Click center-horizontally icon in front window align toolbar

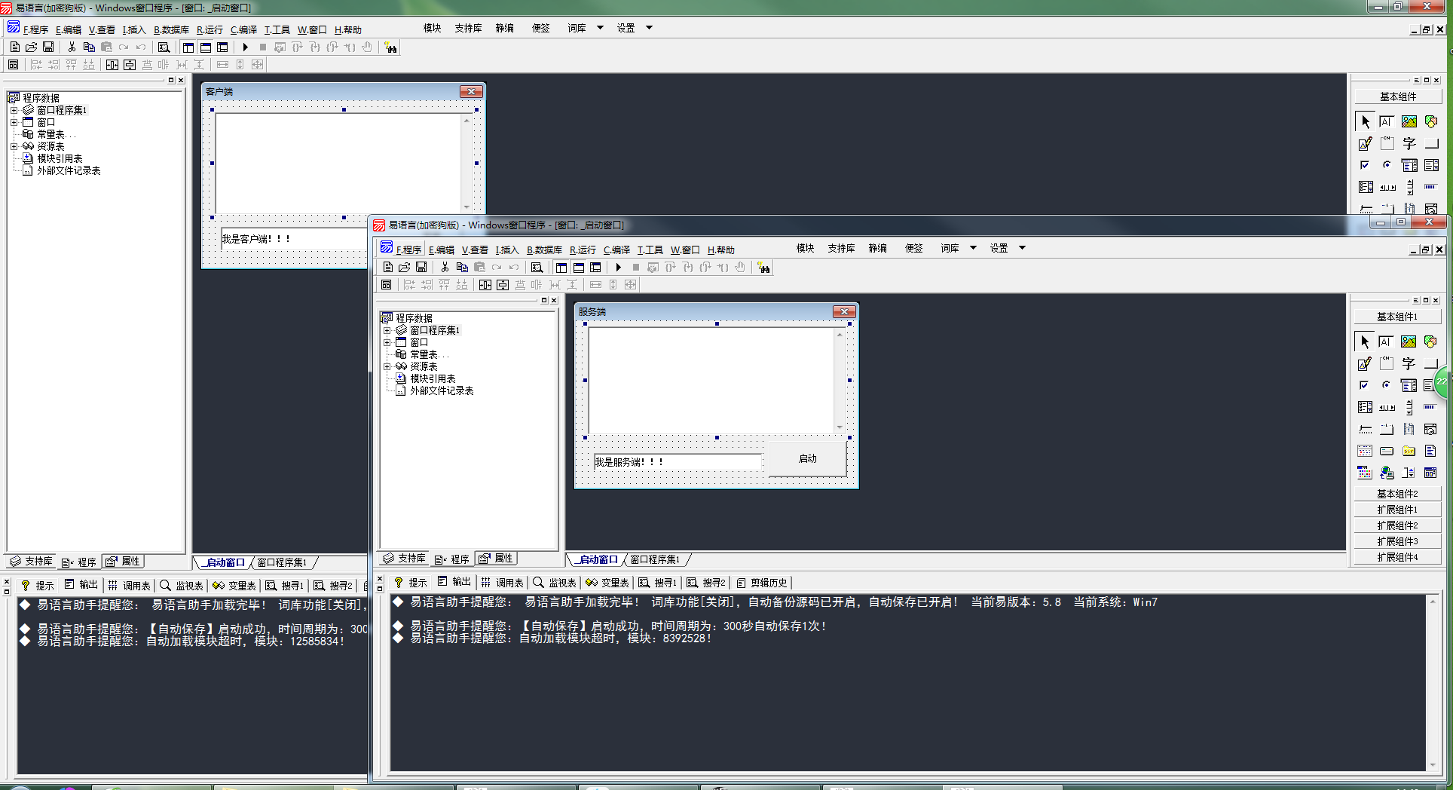(485, 285)
